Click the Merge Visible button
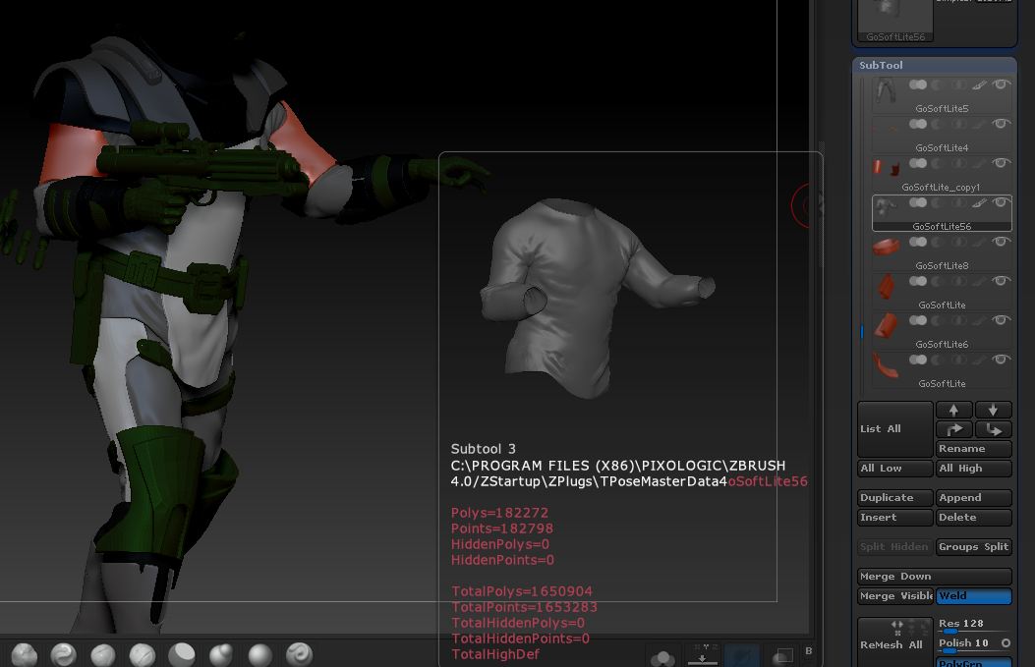 (x=895, y=595)
